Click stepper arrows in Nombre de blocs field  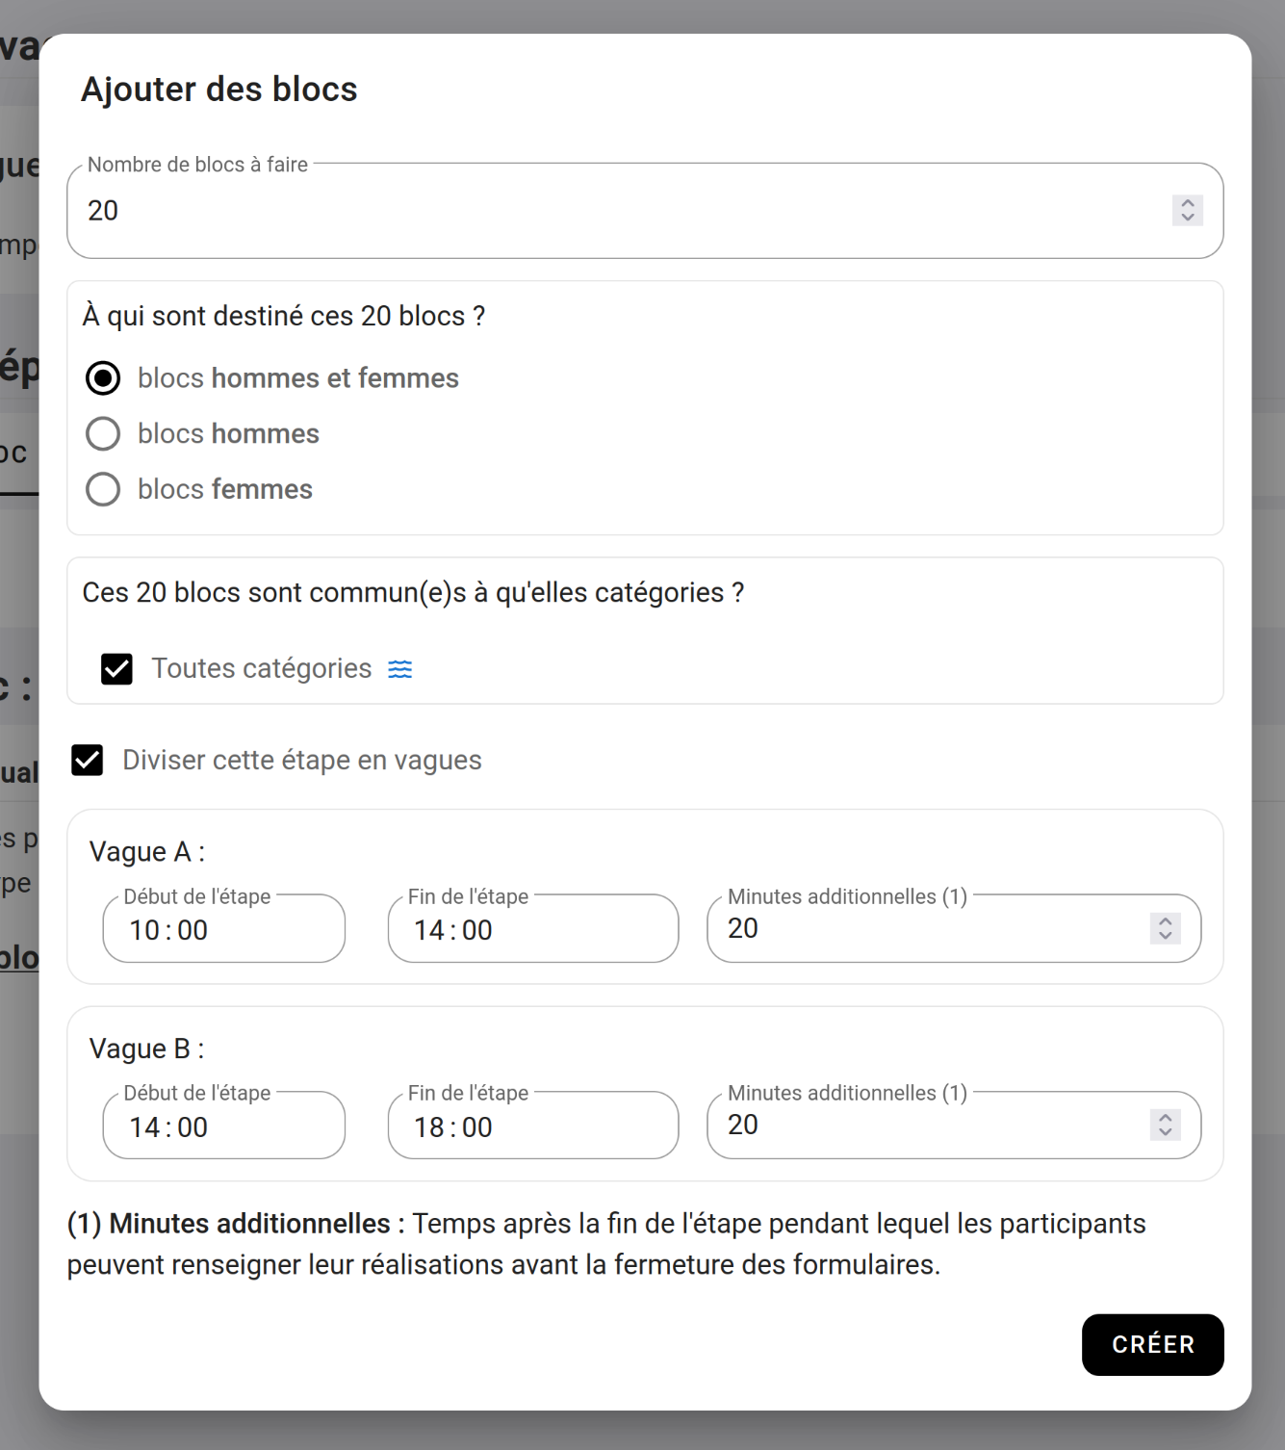pyautogui.click(x=1187, y=211)
